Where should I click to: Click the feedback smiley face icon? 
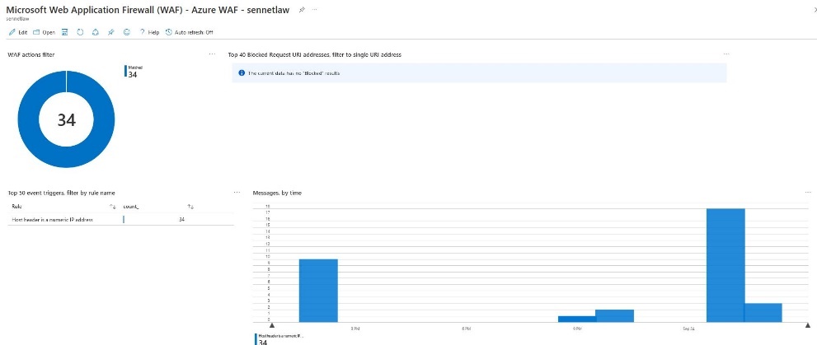coord(126,32)
